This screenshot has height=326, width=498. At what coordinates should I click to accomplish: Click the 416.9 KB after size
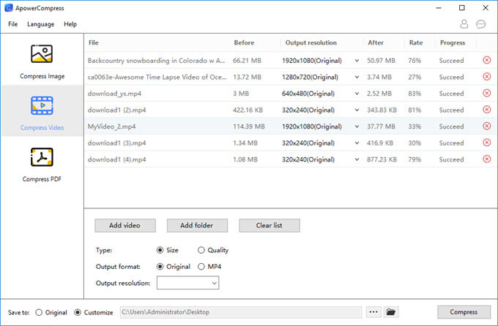(x=380, y=143)
